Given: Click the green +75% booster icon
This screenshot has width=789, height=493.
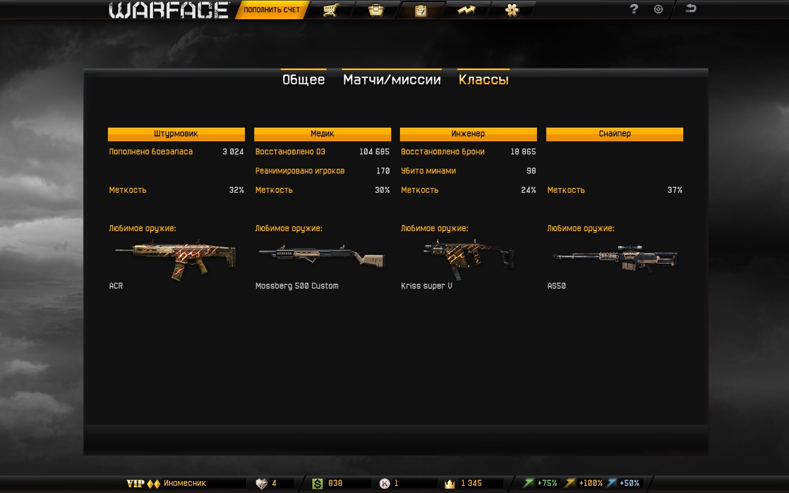Looking at the screenshot, I should (528, 483).
